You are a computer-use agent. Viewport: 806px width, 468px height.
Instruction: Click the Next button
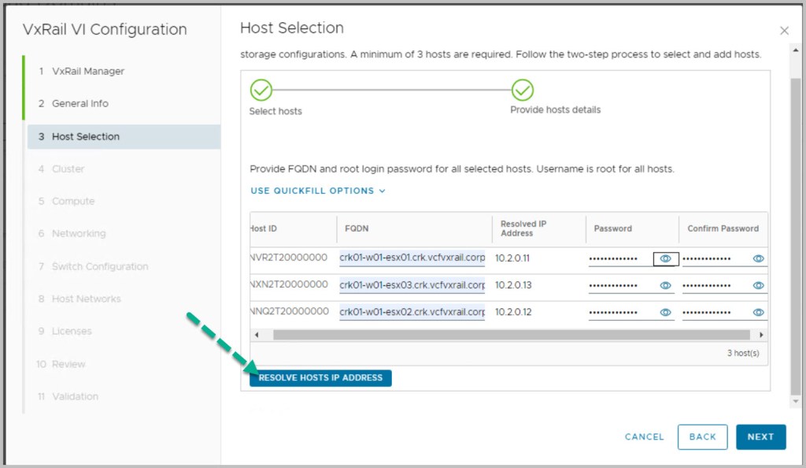pyautogui.click(x=760, y=436)
